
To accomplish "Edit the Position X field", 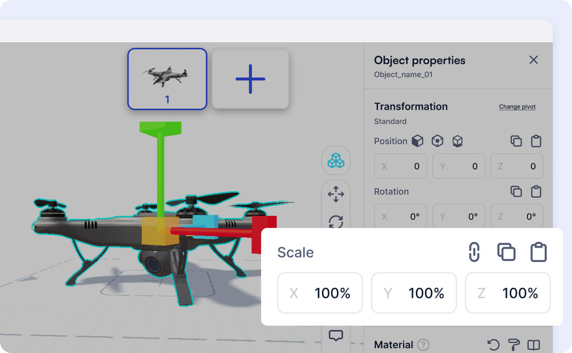I will pos(400,166).
